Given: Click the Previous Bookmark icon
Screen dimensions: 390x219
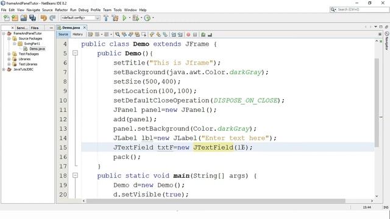Looking at the screenshot, I should click(152, 35).
